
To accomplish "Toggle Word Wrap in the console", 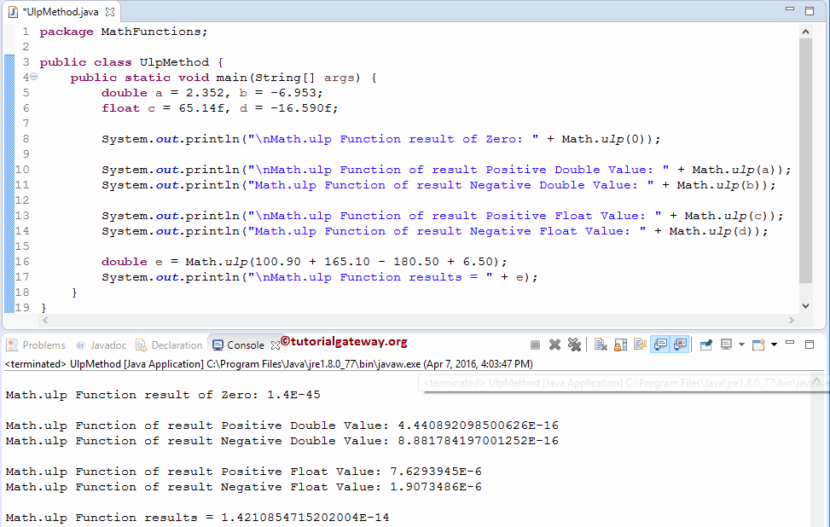I will coord(638,344).
